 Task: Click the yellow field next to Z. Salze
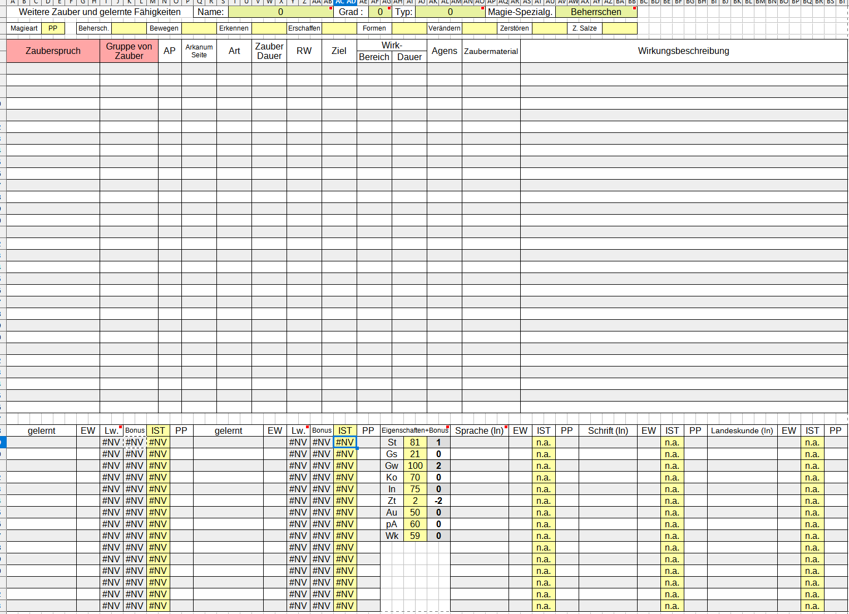click(619, 28)
